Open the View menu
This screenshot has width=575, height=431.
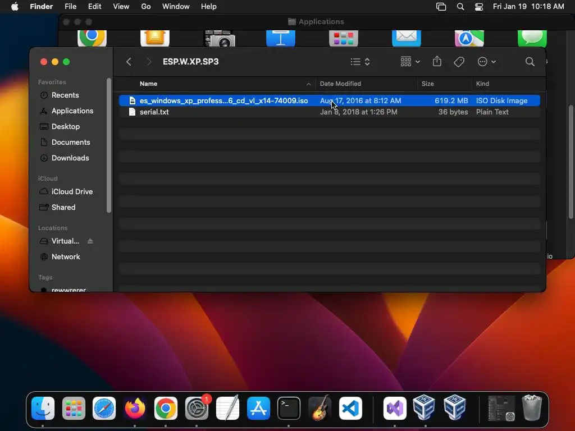coord(121,7)
